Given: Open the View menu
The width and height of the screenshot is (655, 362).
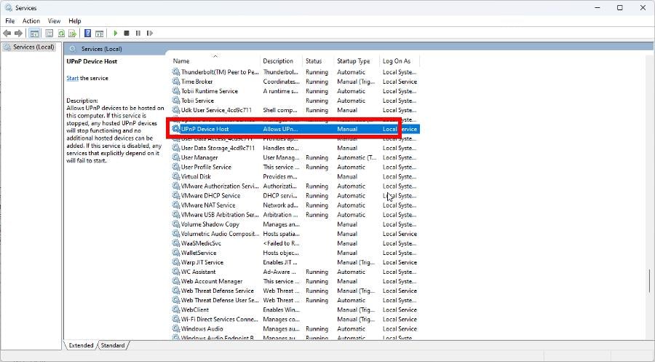Looking at the screenshot, I should 54,21.
